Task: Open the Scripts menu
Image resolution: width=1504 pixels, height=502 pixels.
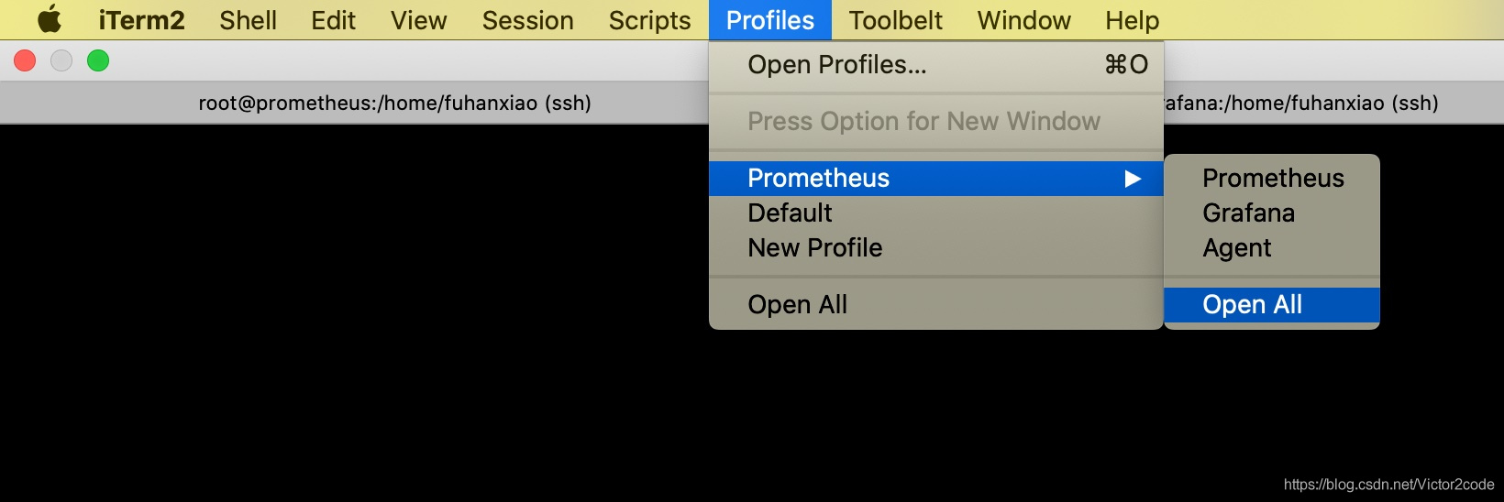Action: click(x=649, y=20)
